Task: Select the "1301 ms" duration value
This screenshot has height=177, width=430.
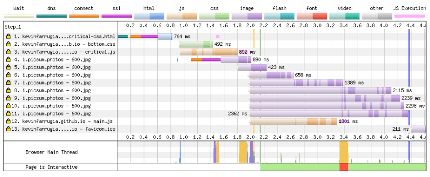Action: pyautogui.click(x=348, y=121)
